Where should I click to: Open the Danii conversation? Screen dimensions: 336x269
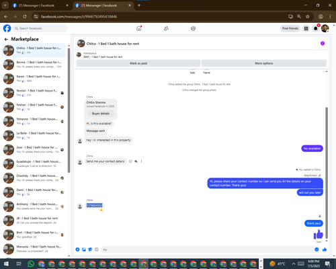click(x=34, y=192)
